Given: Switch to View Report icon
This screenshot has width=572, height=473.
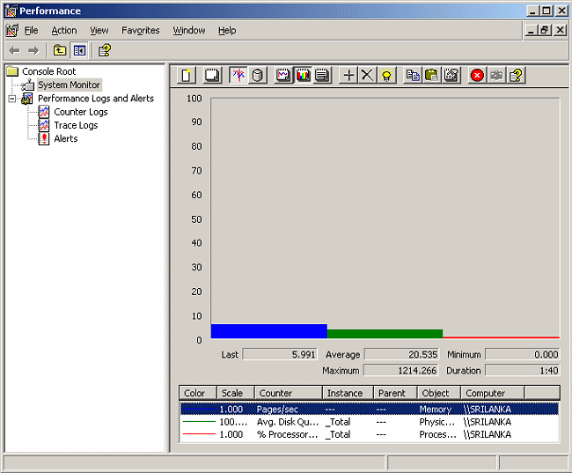Looking at the screenshot, I should [x=322, y=75].
